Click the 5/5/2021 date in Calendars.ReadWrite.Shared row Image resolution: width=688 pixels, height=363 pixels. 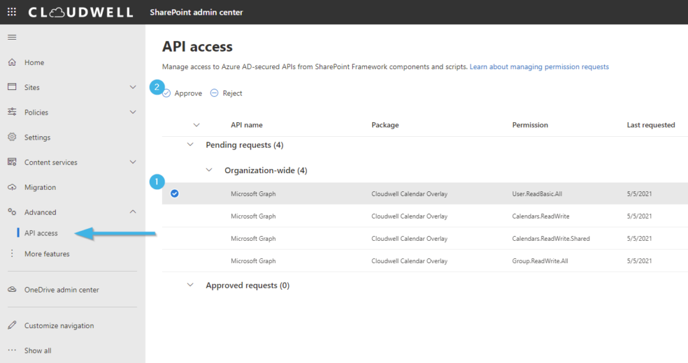pos(640,238)
